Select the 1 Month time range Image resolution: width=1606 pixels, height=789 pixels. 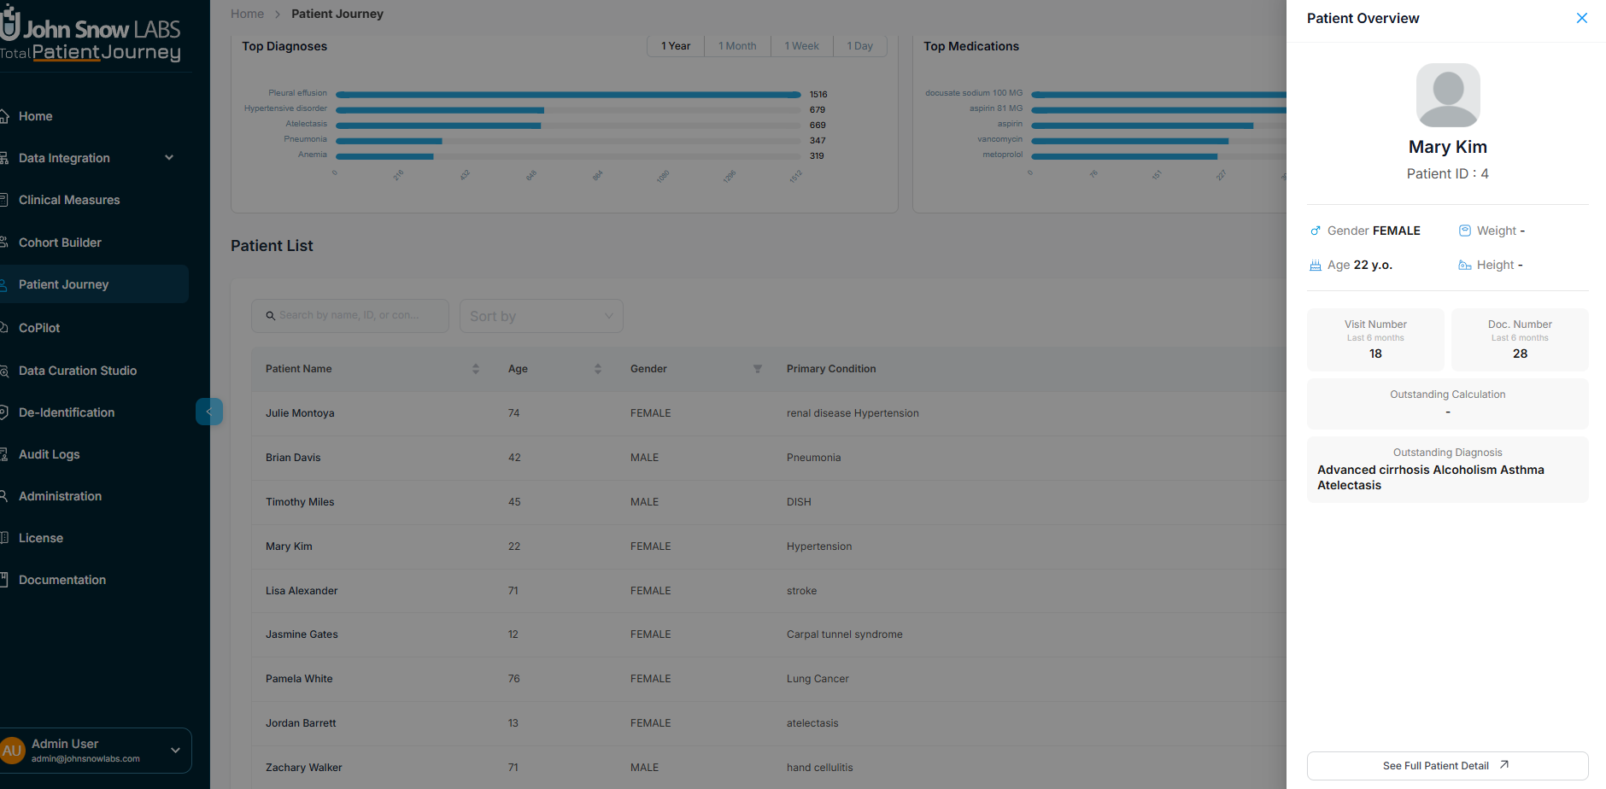pos(736,45)
